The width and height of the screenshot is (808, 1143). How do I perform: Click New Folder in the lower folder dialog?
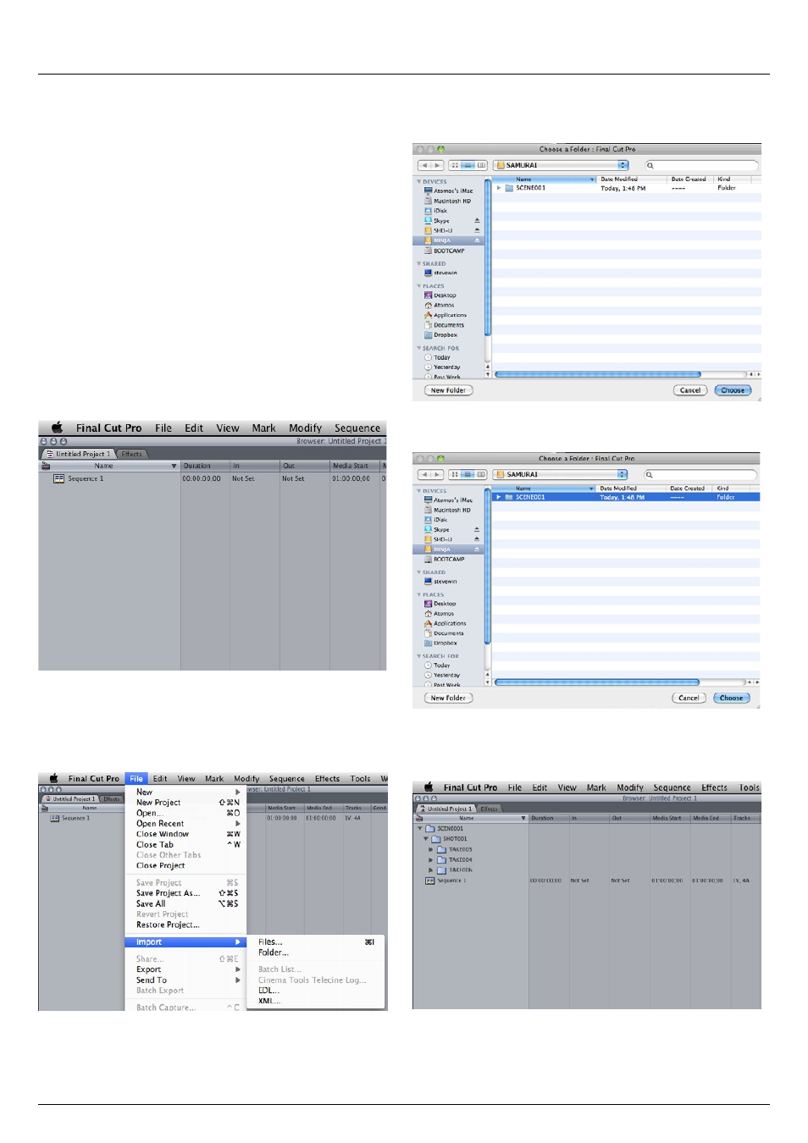[448, 698]
